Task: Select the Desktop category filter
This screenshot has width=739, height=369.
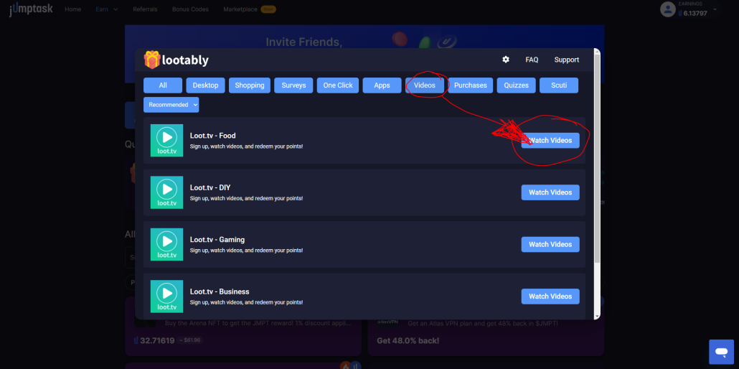Action: coord(205,85)
